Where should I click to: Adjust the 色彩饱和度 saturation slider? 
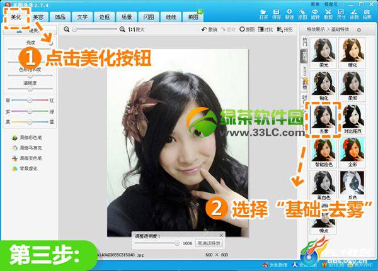(30, 75)
